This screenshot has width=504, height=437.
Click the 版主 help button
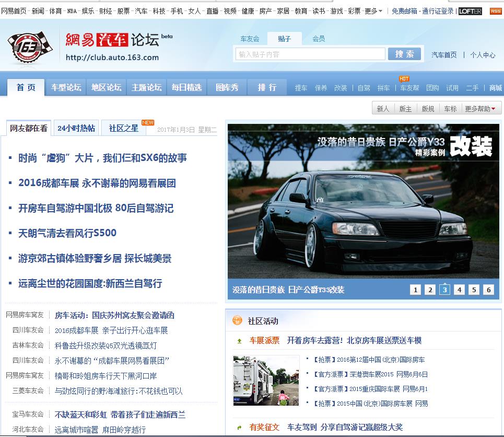[406, 109]
